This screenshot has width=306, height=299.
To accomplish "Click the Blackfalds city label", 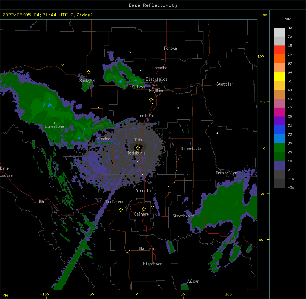I will (x=157, y=79).
